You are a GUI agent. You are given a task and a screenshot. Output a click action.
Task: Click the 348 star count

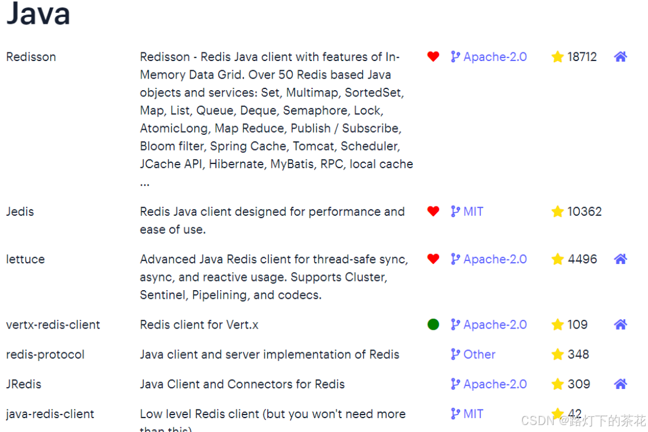578,354
